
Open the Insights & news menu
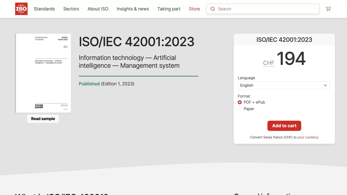pyautogui.click(x=133, y=9)
